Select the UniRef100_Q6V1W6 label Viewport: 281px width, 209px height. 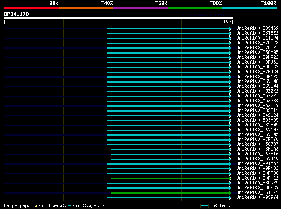[257, 81]
